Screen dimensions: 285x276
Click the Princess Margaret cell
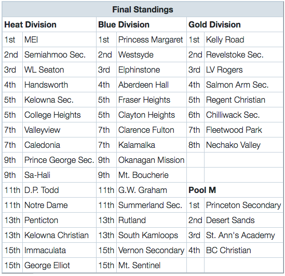click(152, 39)
